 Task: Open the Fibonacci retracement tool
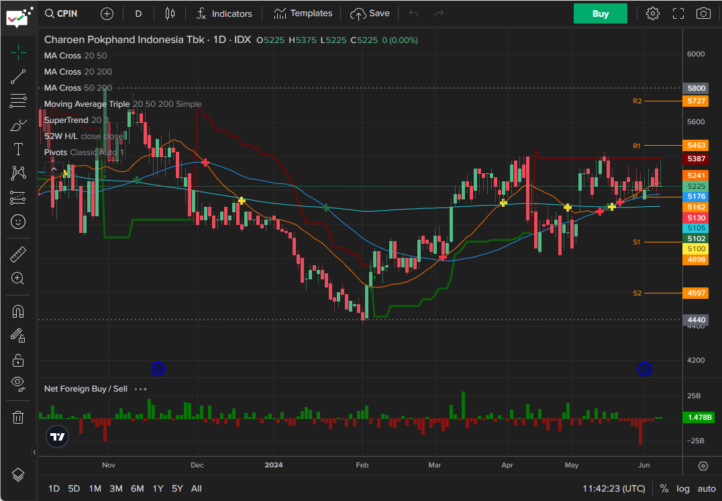[18, 101]
